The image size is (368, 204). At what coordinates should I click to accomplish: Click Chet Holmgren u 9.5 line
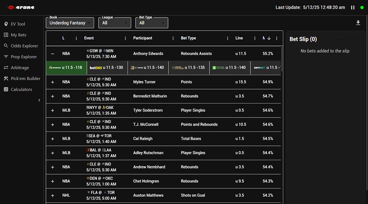coord(240,181)
